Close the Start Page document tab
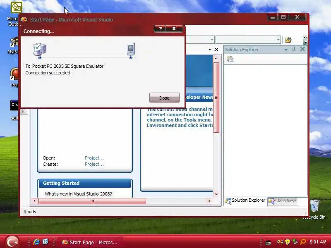Image resolution: width=331 pixels, height=248 pixels. click(216, 49)
